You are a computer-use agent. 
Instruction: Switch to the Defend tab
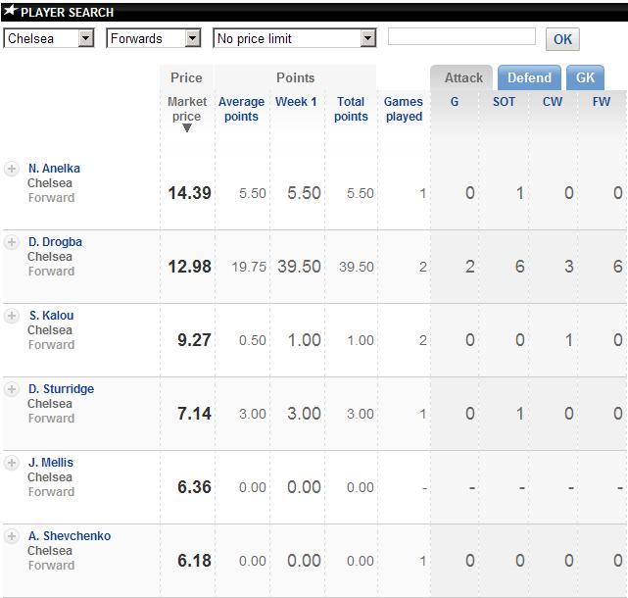pos(529,77)
